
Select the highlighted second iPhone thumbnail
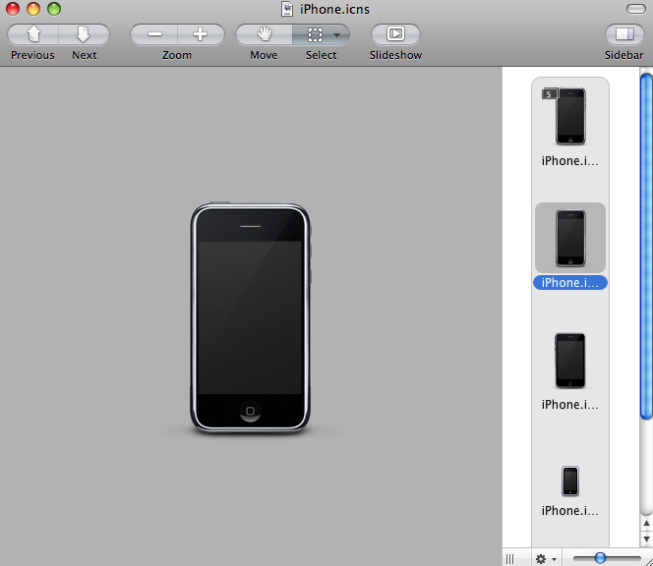[570, 238]
